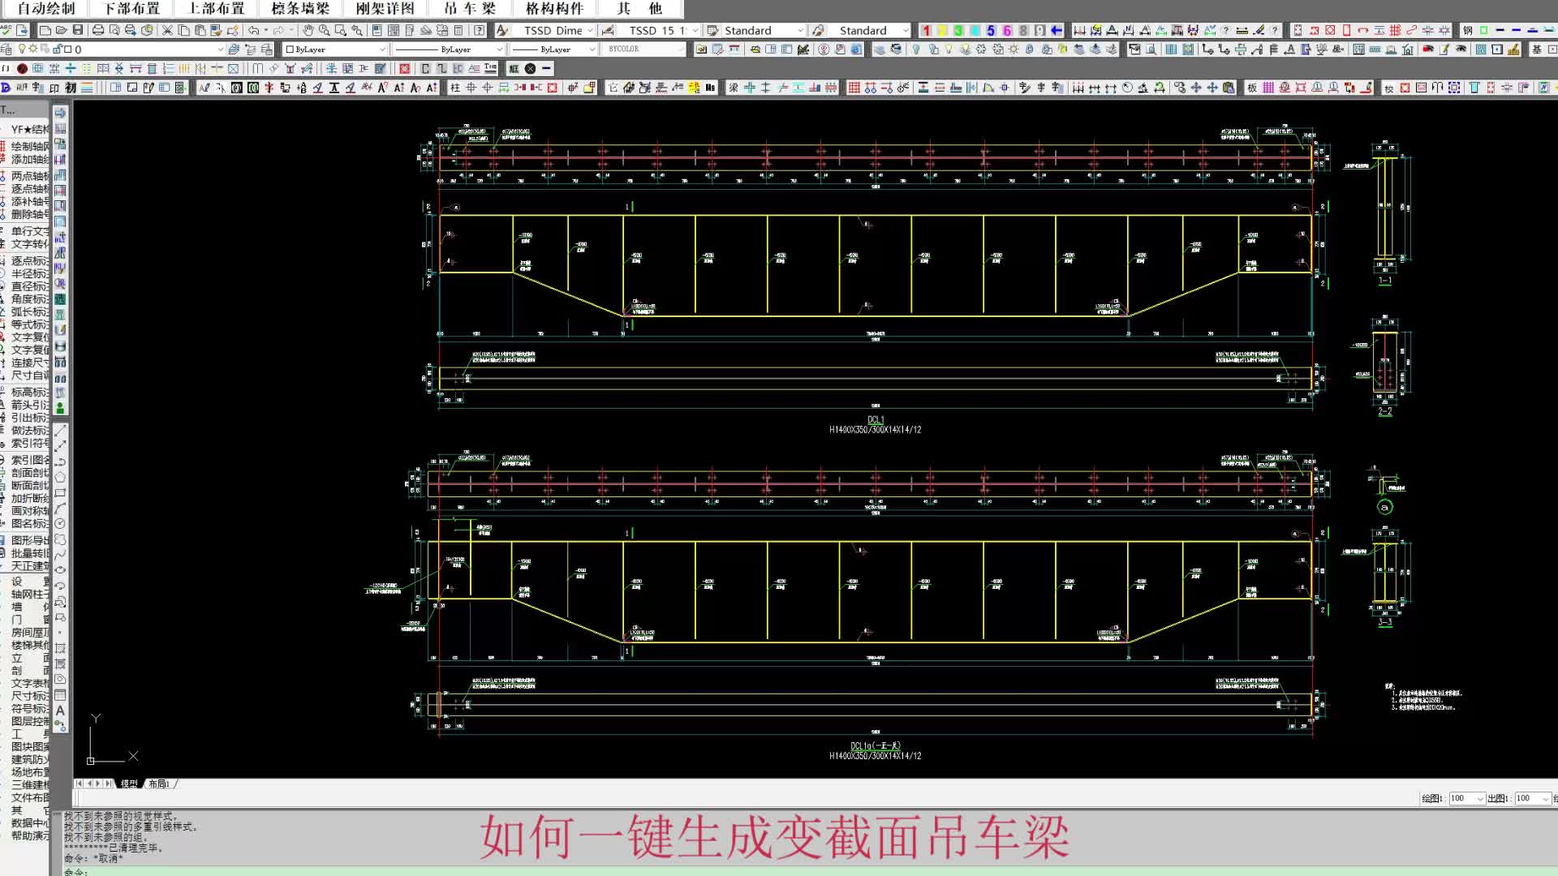
Task: Click the blue left arrow toolbar icon
Action: pos(1057,30)
